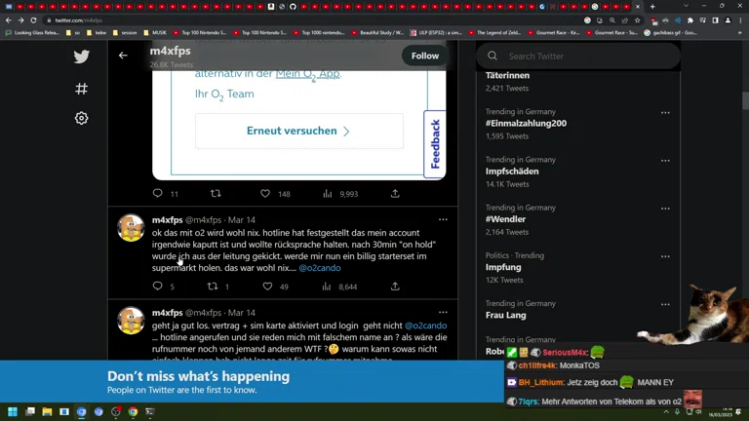This screenshot has width=749, height=421.
Task: Retweet the o2 hotline tweet with 1 retweet
Action: pos(213,286)
